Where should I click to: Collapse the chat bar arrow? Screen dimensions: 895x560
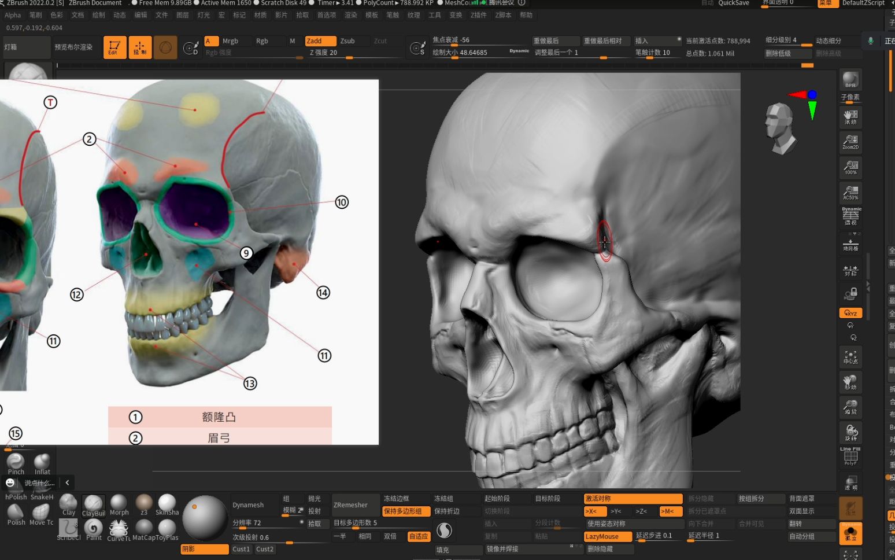click(68, 482)
